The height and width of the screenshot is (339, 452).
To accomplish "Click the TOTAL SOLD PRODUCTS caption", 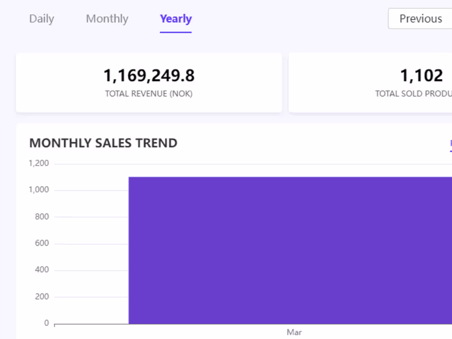I will pyautogui.click(x=413, y=94).
